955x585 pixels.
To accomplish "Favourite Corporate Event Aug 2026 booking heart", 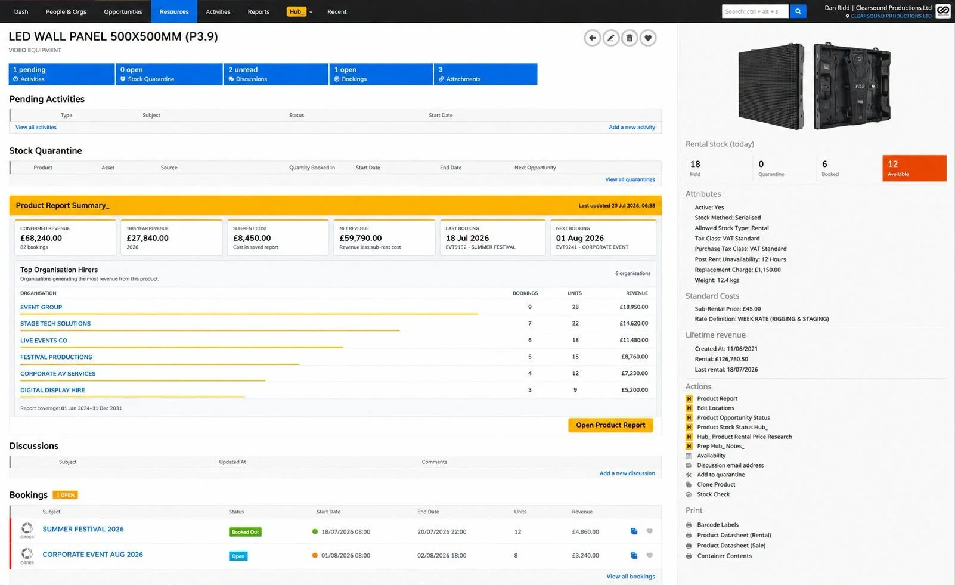I will 650,555.
